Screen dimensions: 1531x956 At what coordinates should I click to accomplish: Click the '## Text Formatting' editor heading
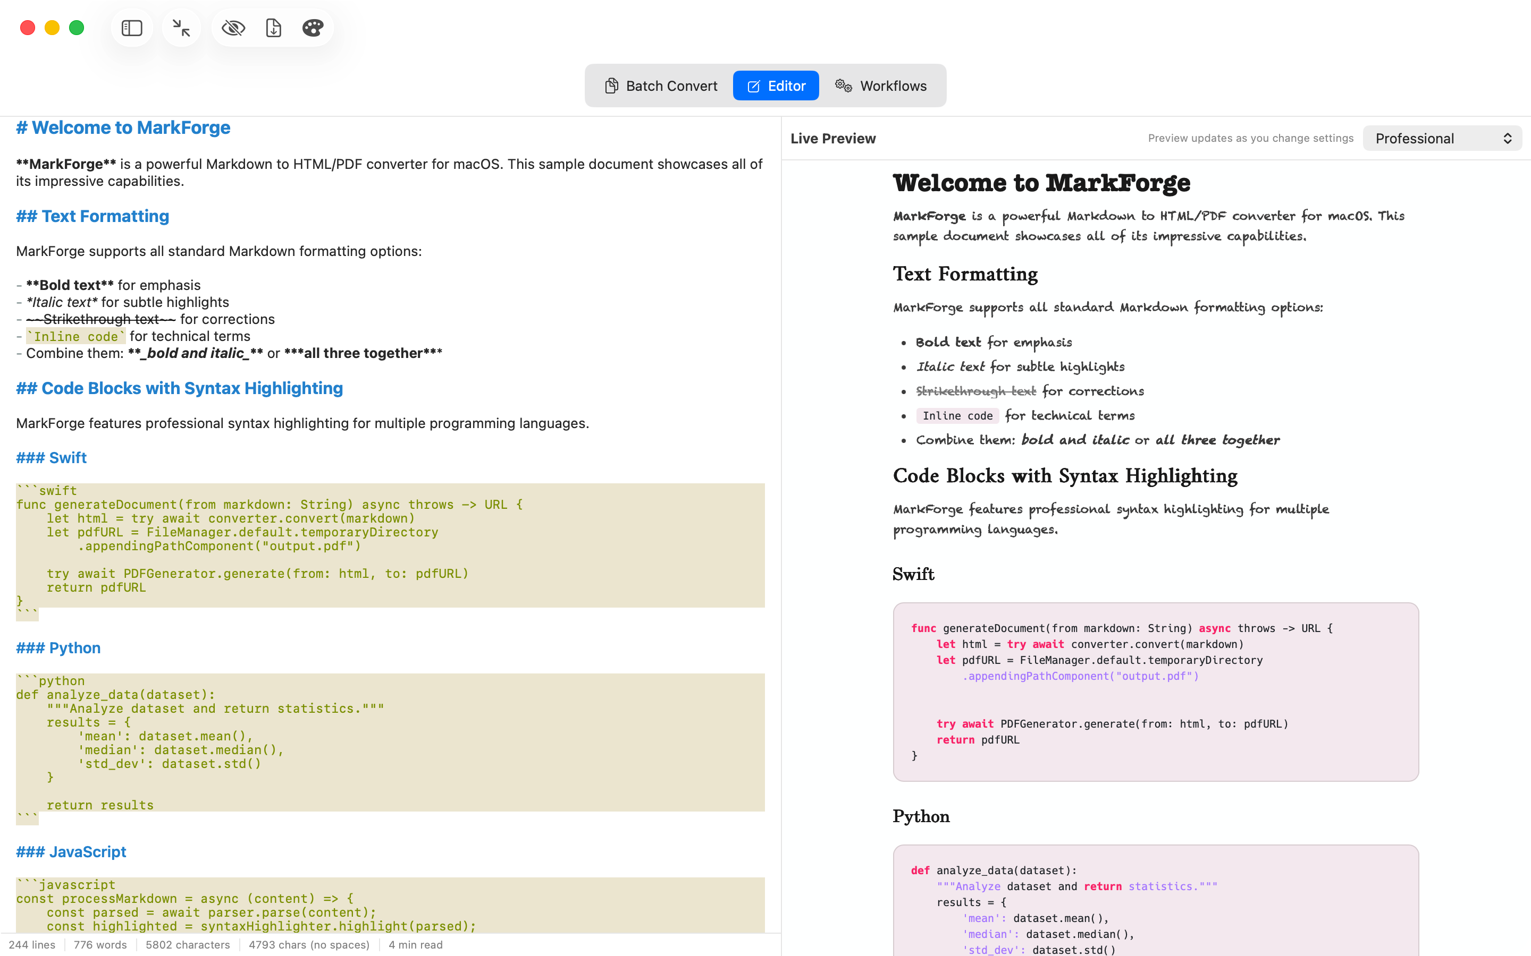92,216
